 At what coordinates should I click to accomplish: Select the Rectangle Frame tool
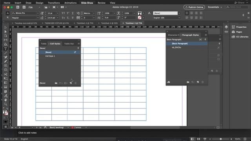click(x=5, y=65)
